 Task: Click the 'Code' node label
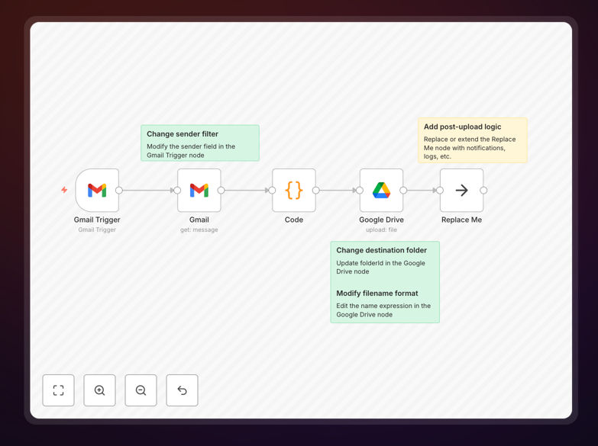coord(294,220)
